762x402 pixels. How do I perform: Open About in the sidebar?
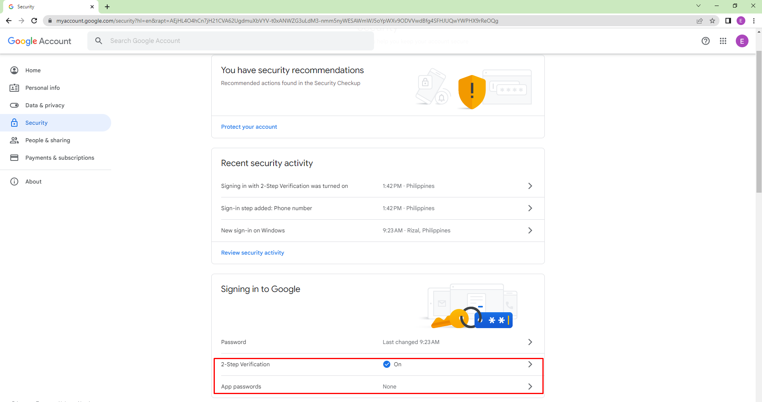(56, 182)
